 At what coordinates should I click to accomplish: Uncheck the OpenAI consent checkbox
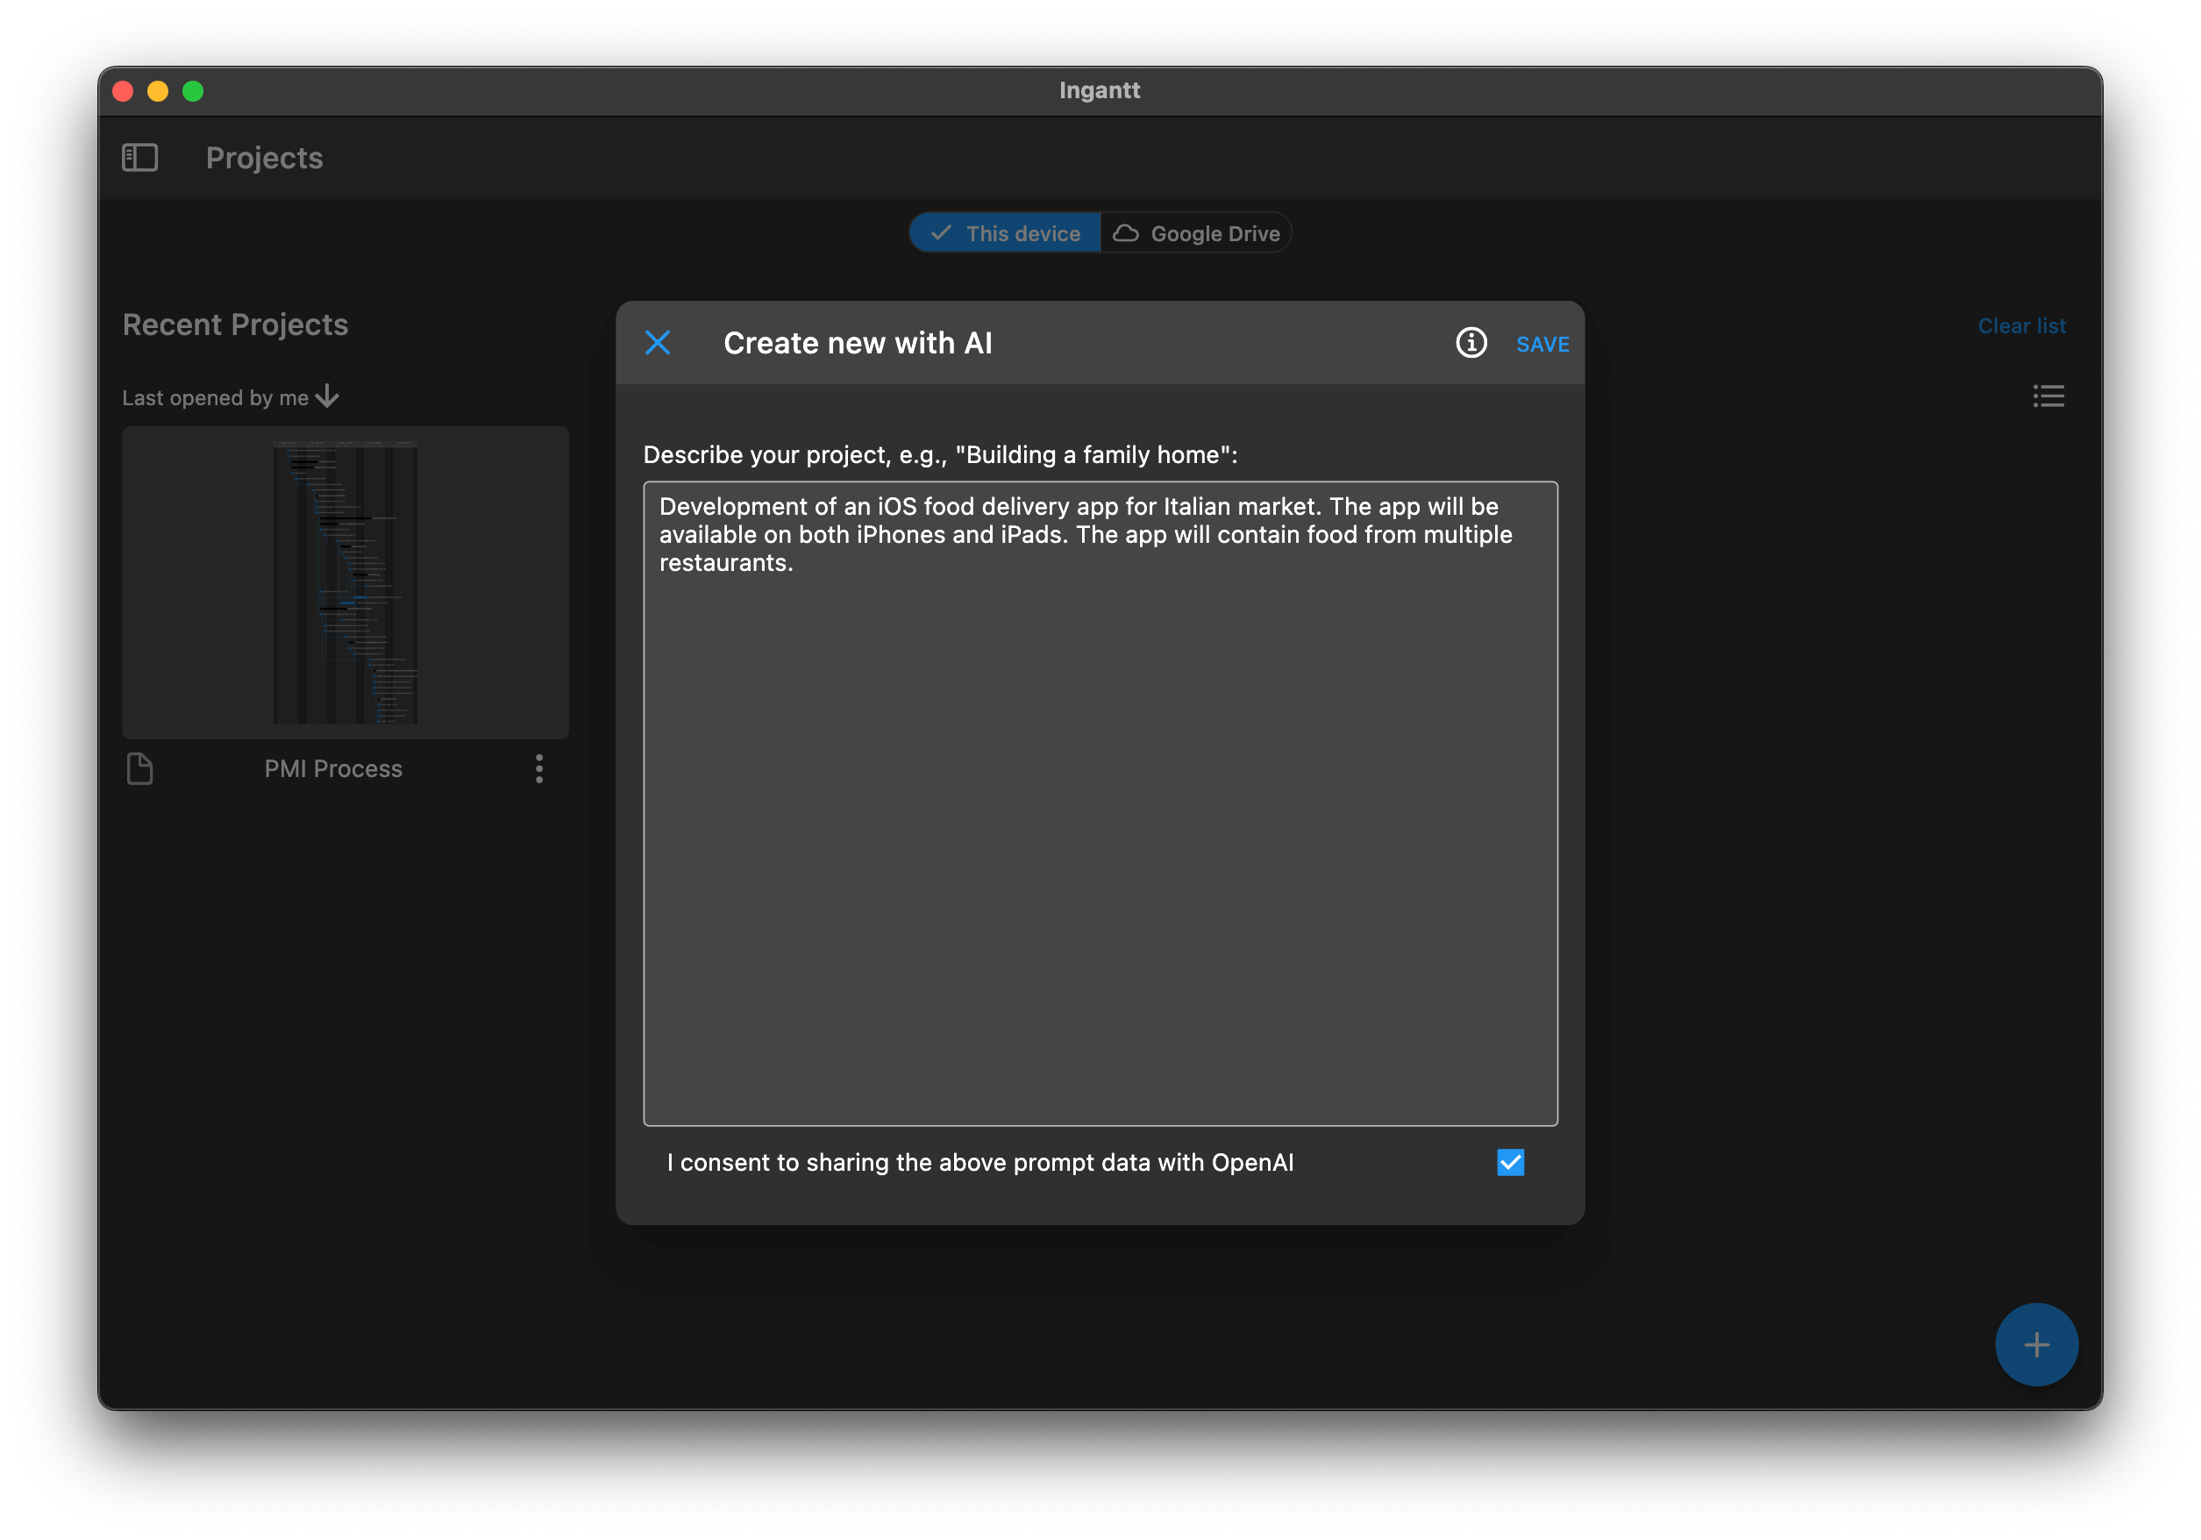(1510, 1162)
